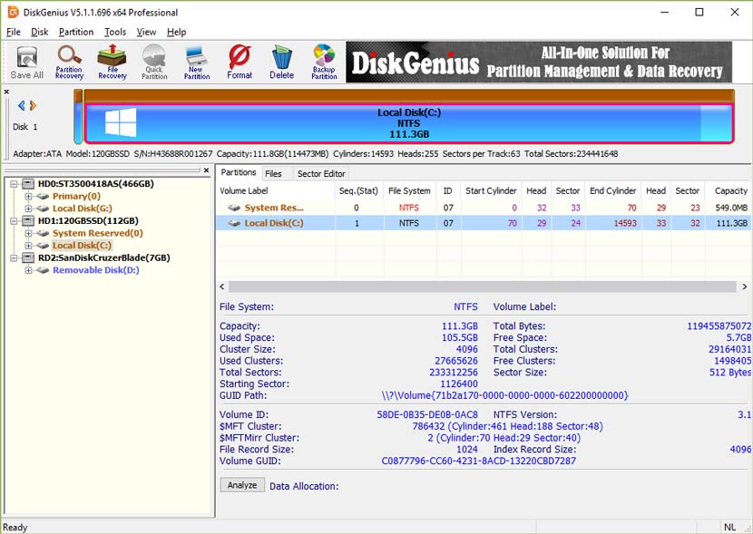The width and height of the screenshot is (753, 534).
Task: Open the Partition menu
Action: pyautogui.click(x=76, y=31)
